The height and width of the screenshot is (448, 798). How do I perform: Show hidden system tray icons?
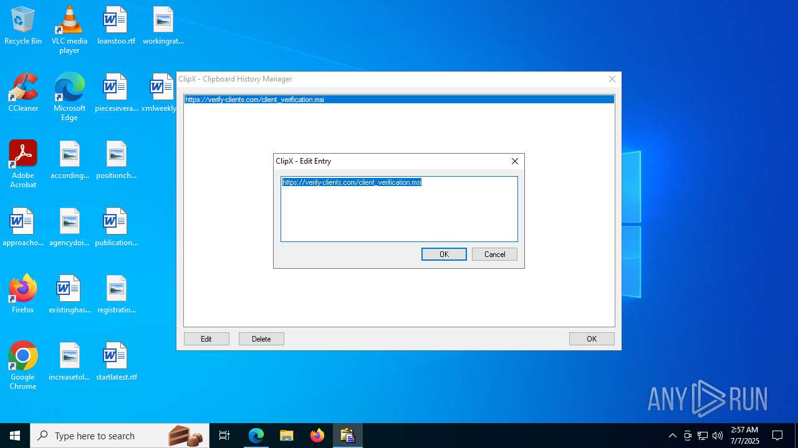tap(672, 436)
